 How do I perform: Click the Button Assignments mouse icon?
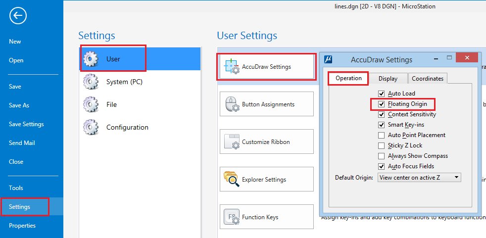click(x=231, y=104)
